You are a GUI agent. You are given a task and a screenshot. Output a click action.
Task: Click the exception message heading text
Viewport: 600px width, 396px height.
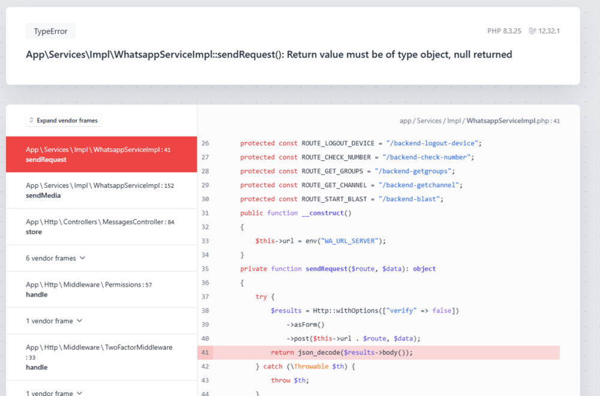[x=269, y=55]
